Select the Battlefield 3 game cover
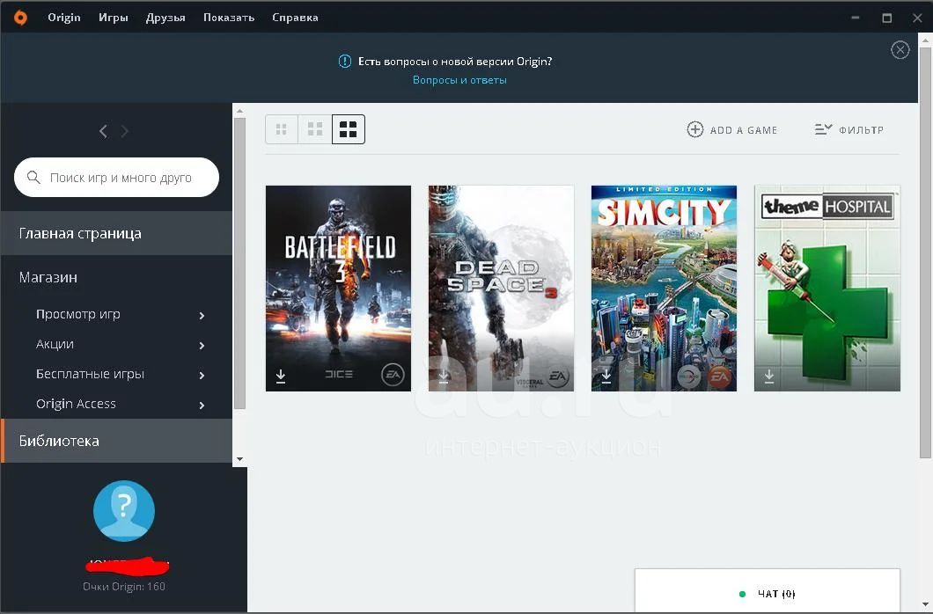Screen dimensions: 933x614 pos(338,289)
